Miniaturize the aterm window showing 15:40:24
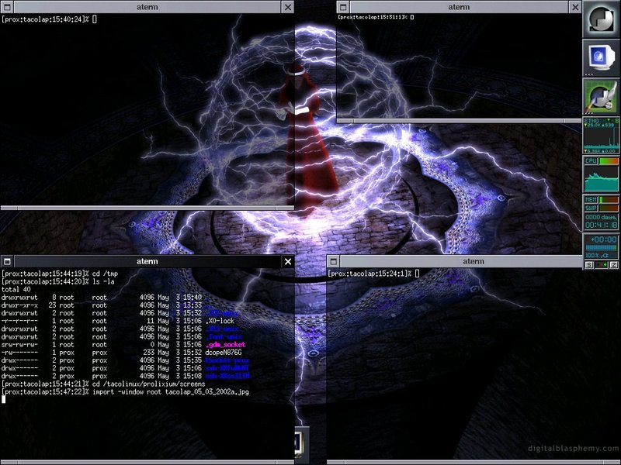 (7, 7)
